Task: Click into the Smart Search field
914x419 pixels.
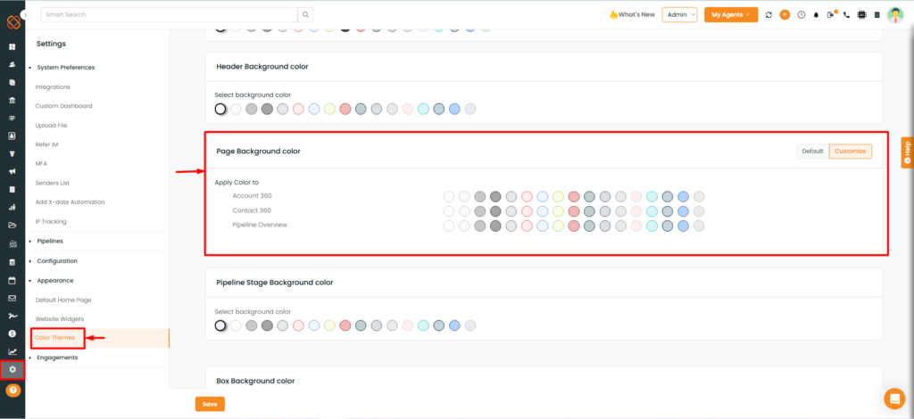Action: pos(169,14)
